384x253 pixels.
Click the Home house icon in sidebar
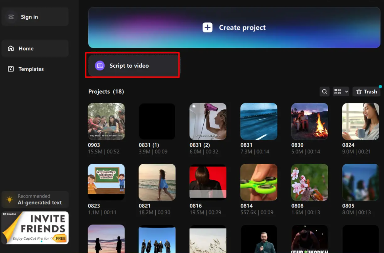click(x=11, y=48)
